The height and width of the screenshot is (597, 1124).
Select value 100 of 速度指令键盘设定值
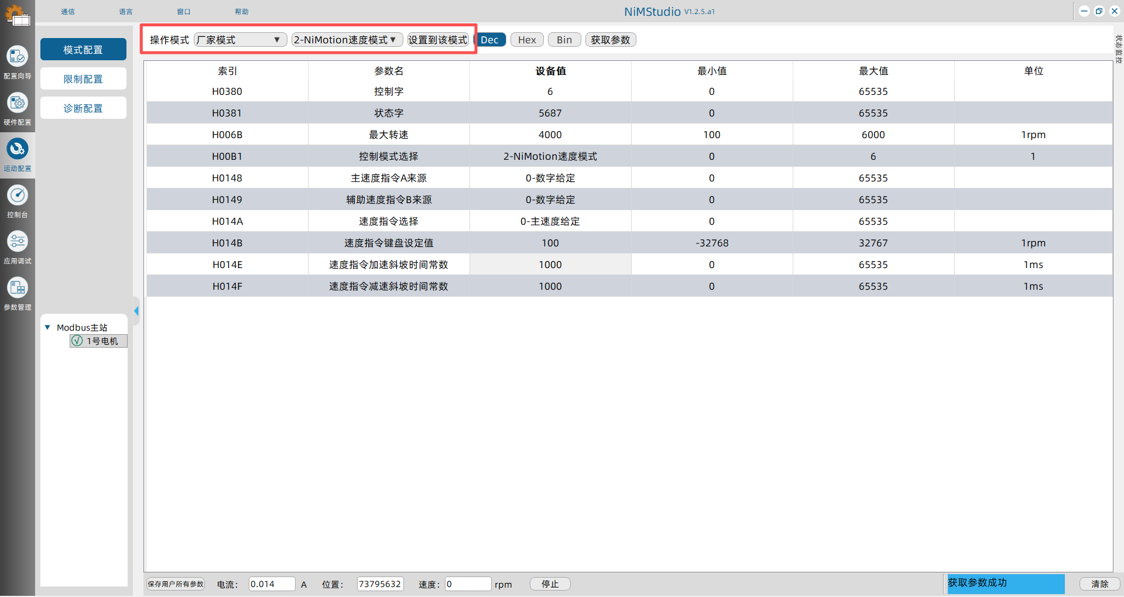(x=550, y=243)
